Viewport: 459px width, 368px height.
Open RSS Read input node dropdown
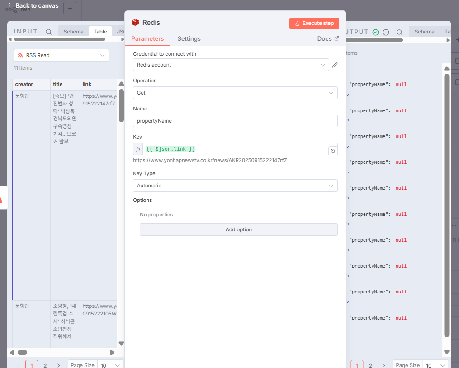tap(62, 55)
